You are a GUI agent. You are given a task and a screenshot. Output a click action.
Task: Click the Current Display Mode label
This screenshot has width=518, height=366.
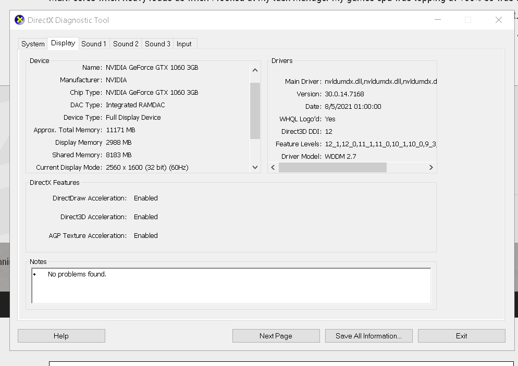pos(69,168)
